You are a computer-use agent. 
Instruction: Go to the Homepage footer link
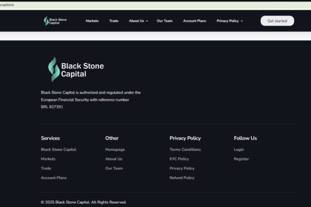[115, 150]
